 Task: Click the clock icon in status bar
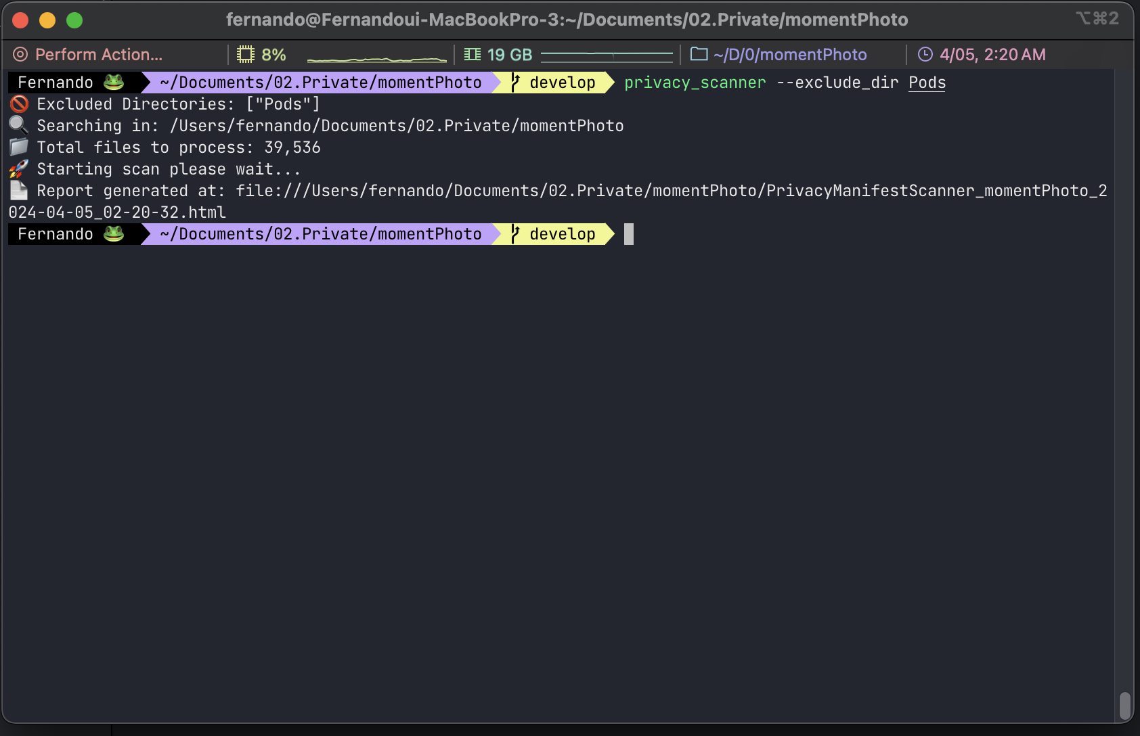925,55
